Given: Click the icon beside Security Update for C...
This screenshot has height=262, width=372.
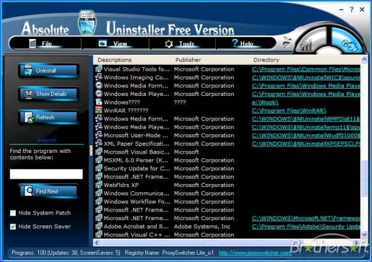Looking at the screenshot, I should [x=98, y=168].
